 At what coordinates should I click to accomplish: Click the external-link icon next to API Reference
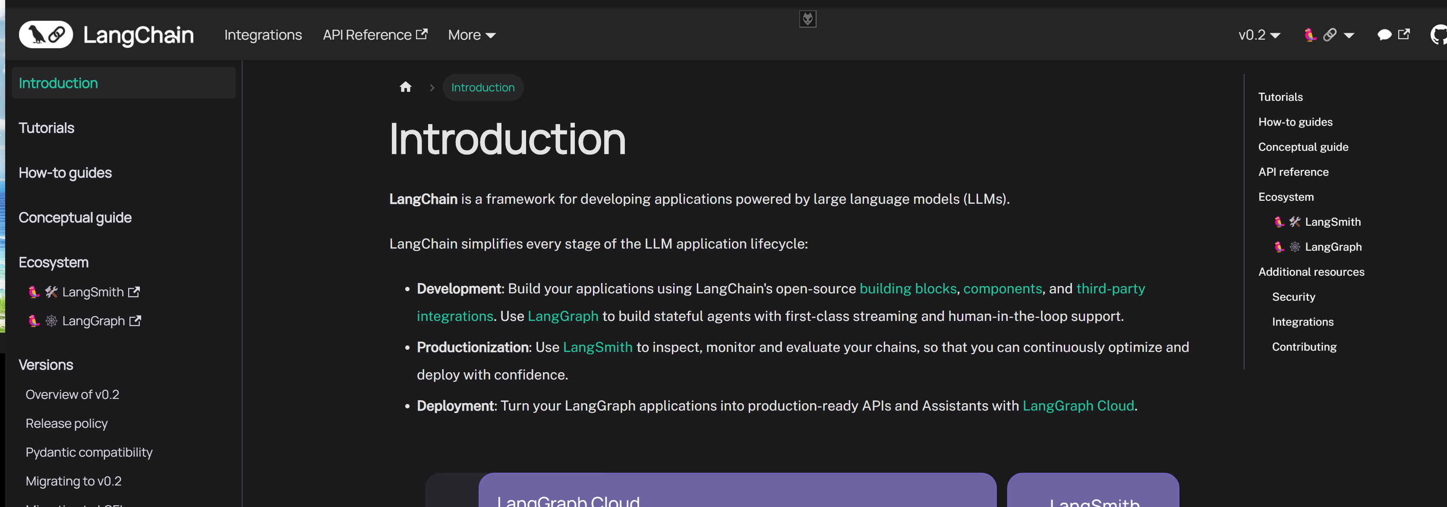pyautogui.click(x=421, y=34)
